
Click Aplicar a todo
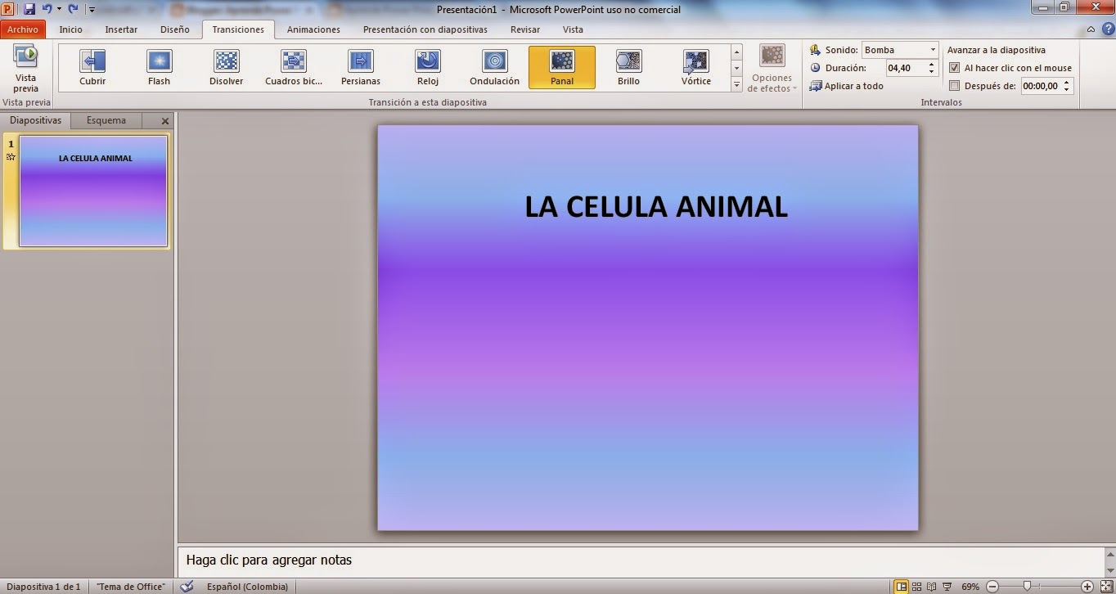coord(852,85)
